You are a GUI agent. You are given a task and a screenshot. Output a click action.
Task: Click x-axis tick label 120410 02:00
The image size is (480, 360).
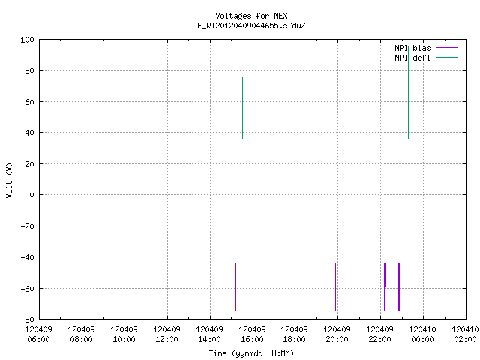(465, 334)
